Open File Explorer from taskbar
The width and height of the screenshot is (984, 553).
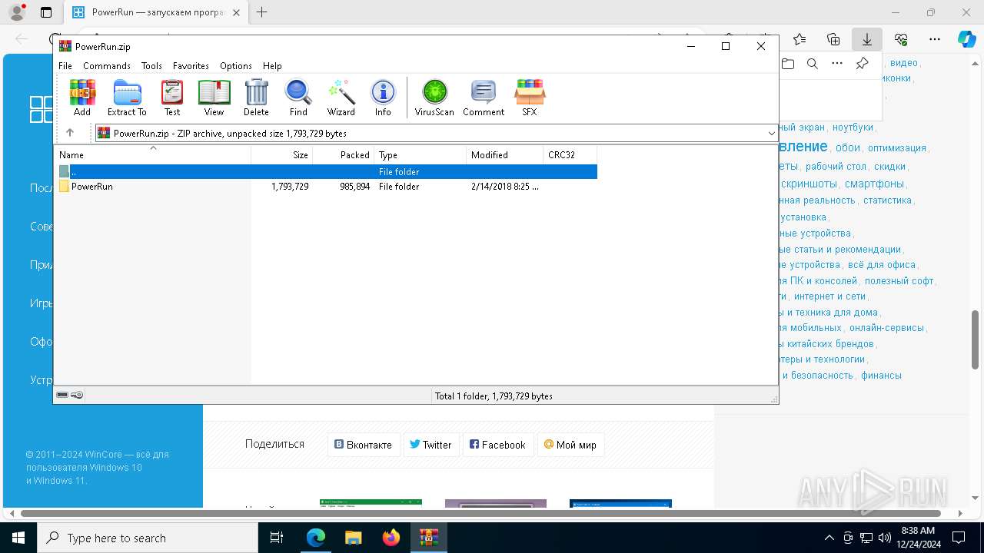coord(354,538)
